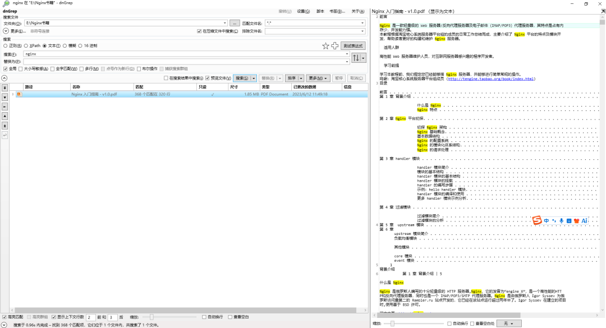Click the 测试表达式 test expression button
Screen dimensions: 606x328
pos(353,46)
